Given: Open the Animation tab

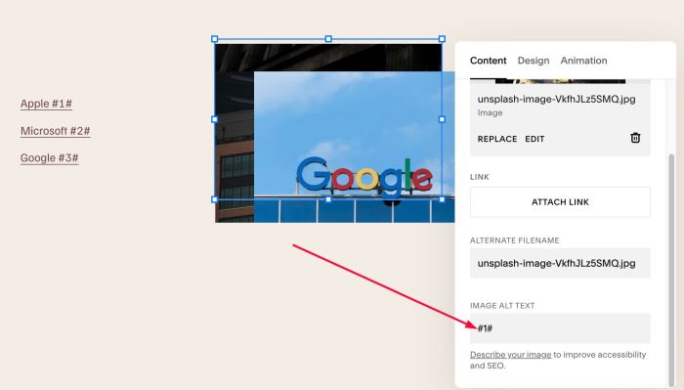Looking at the screenshot, I should coord(583,61).
